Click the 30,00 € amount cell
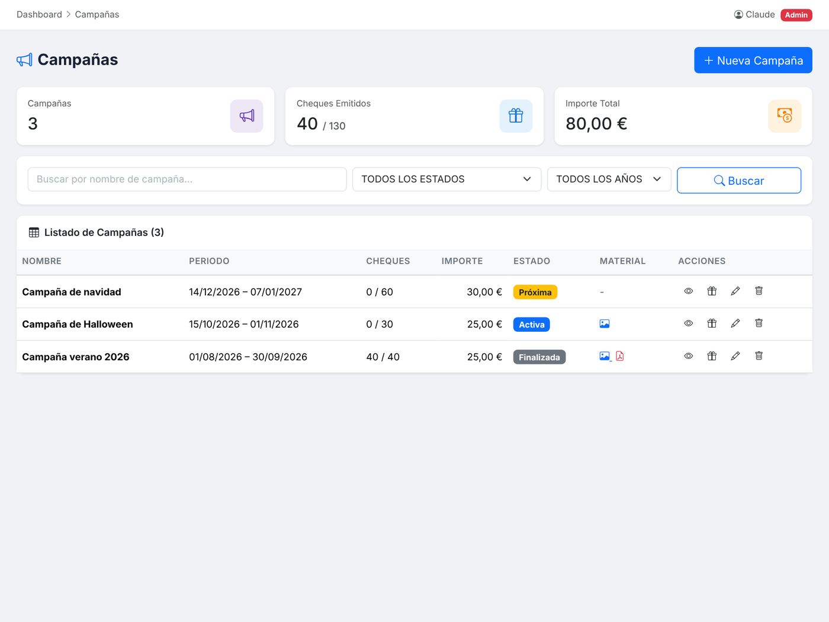829x622 pixels. coord(484,292)
